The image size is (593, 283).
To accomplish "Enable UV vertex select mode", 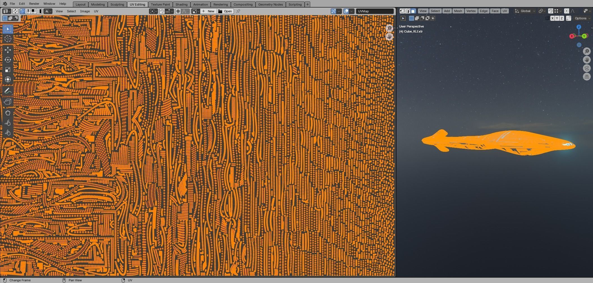I will click(x=22, y=11).
